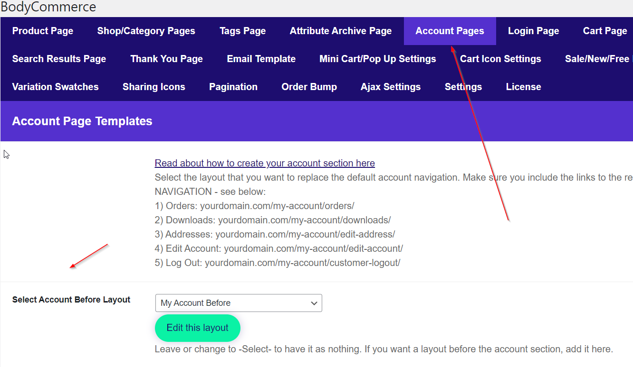Select the Attribute Archive Page tab
This screenshot has height=367, width=633.
[x=341, y=31]
